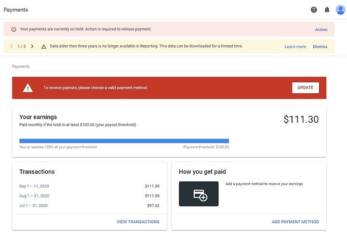This screenshot has height=233, width=347.
Task: Click the warning triangle in yellow banner
Action: 44,46
